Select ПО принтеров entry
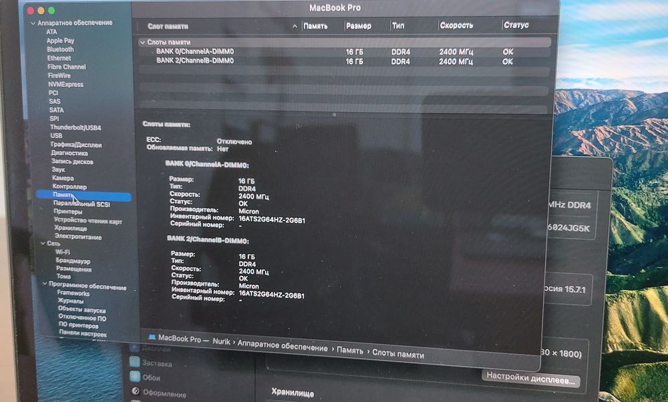Viewport: 668px width, 402px height. (78, 326)
